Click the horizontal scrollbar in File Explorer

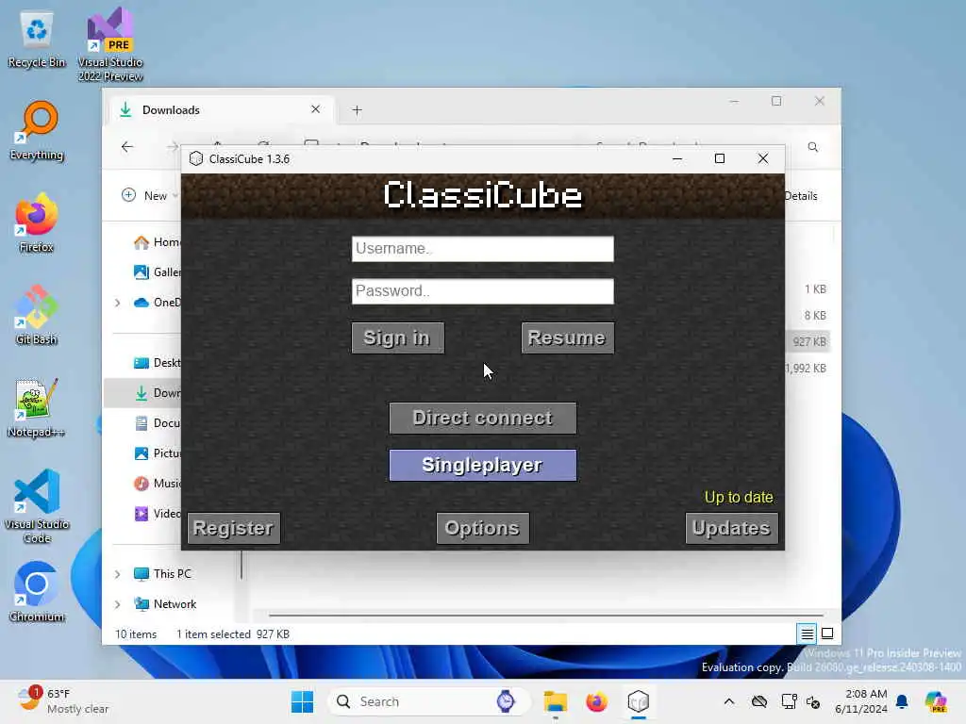546,615
